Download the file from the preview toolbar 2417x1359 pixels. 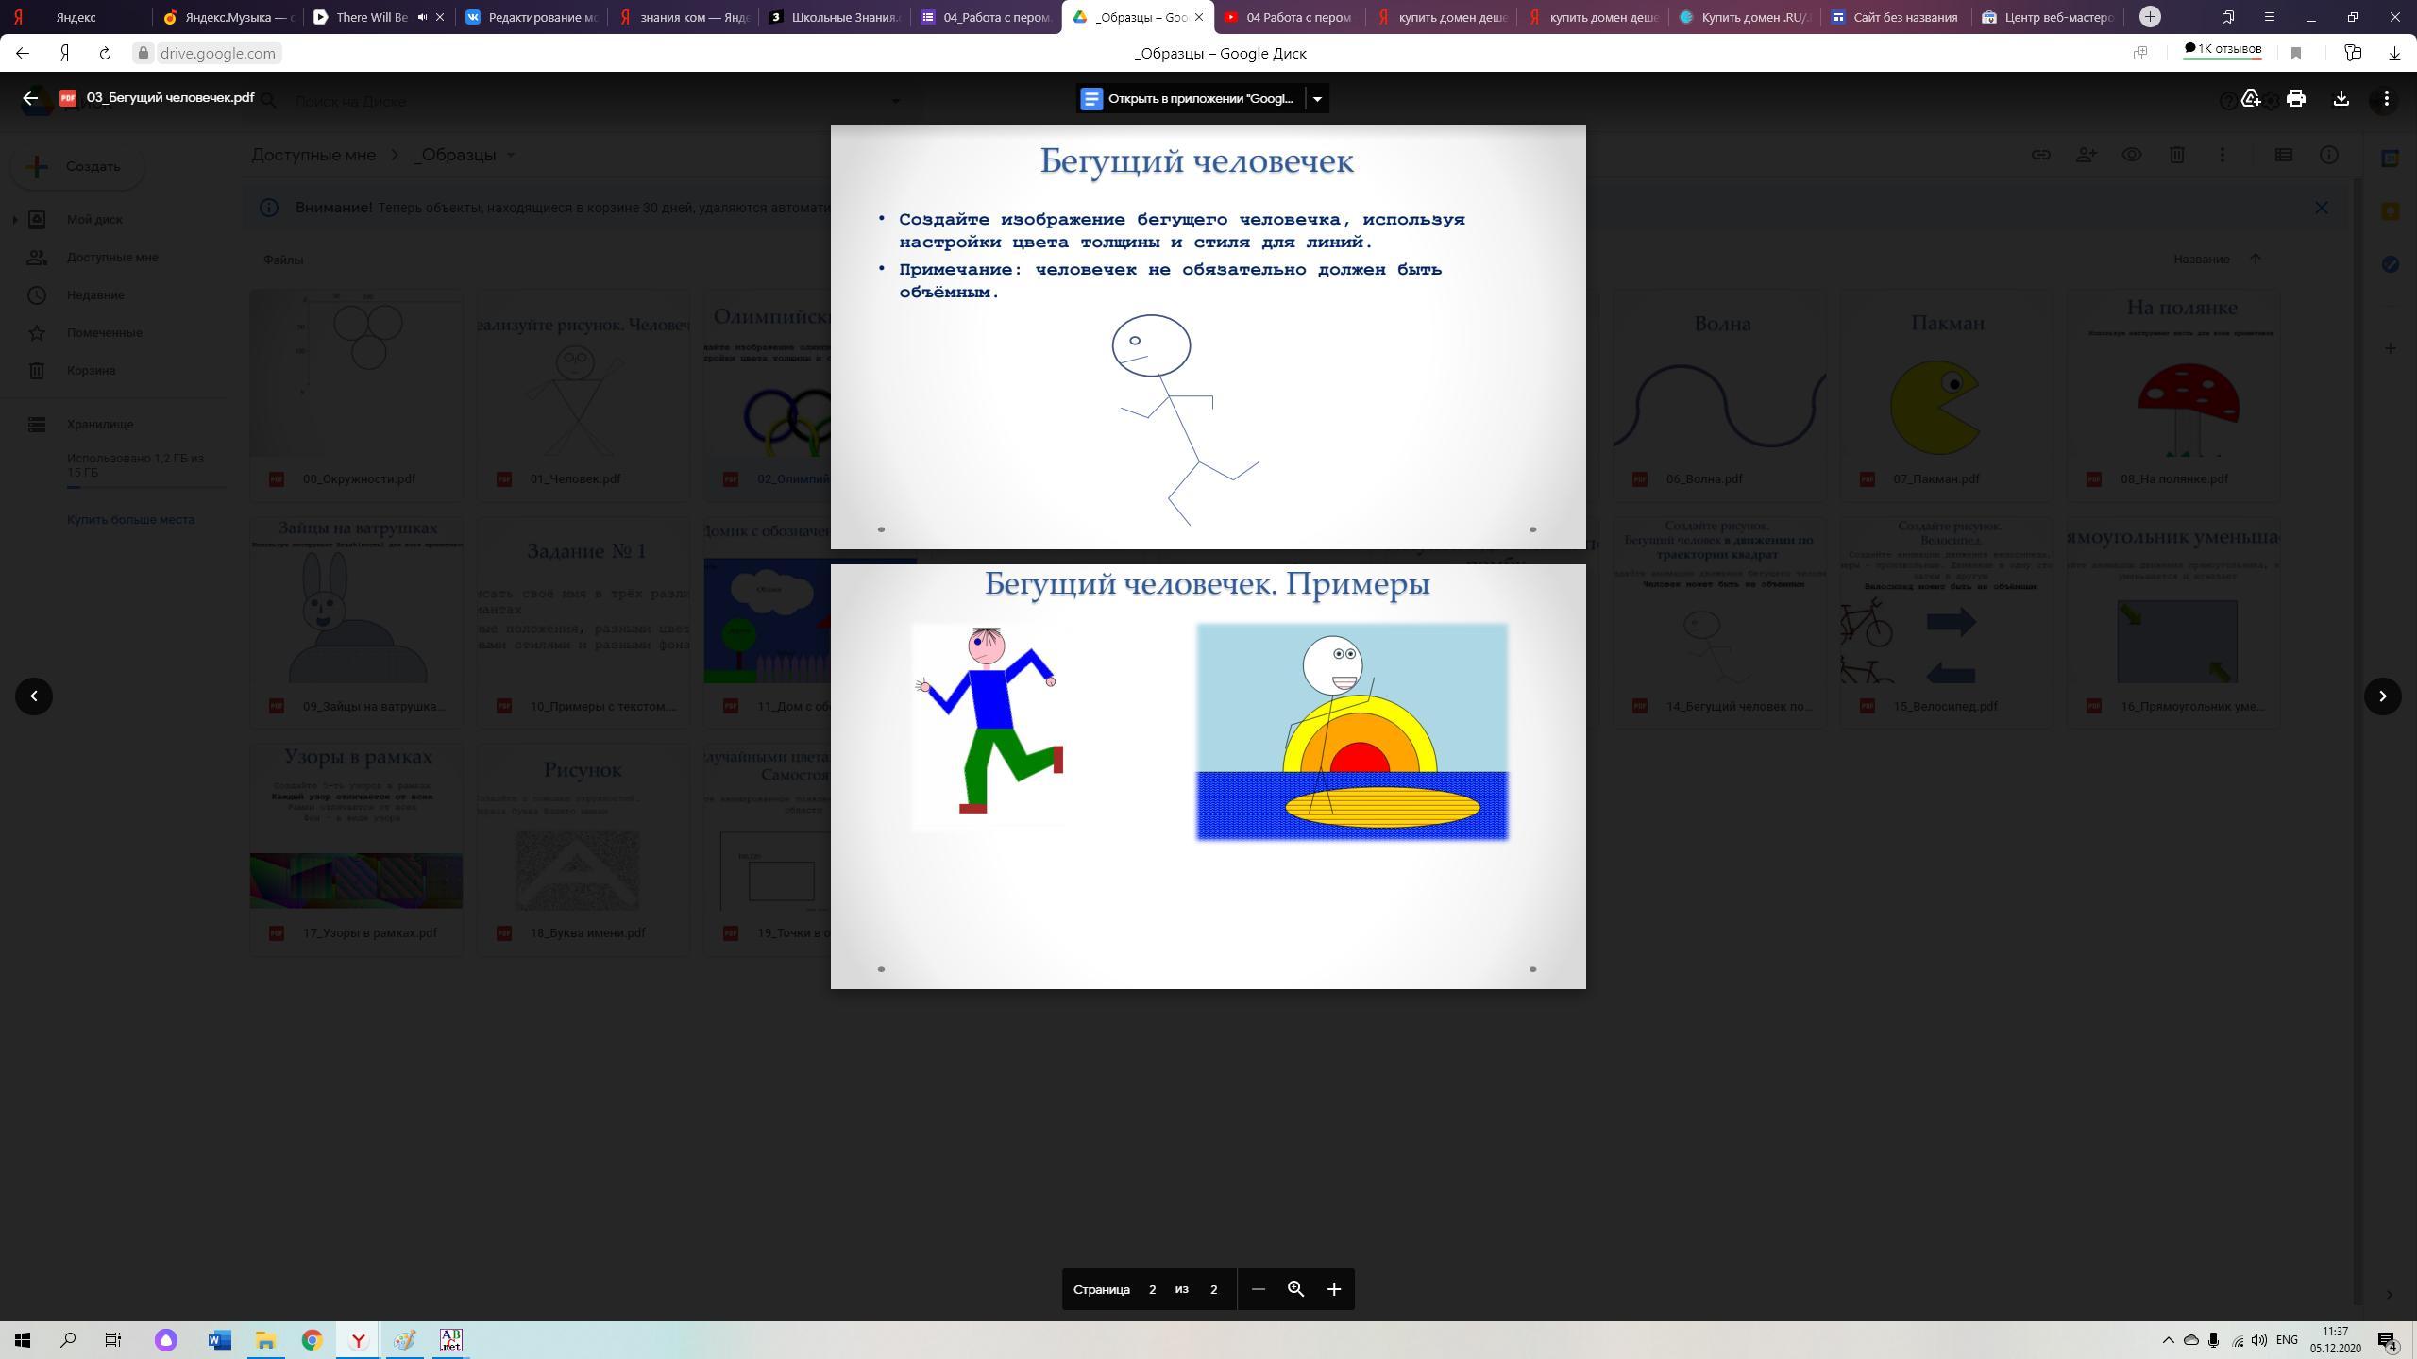pyautogui.click(x=2341, y=98)
